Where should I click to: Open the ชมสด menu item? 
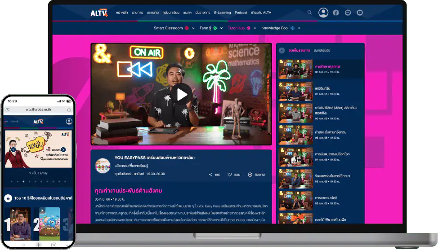point(187,13)
